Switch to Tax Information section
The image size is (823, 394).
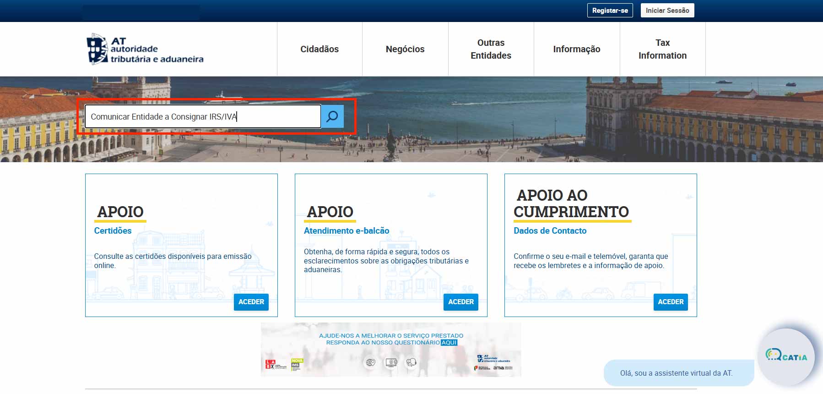point(662,49)
